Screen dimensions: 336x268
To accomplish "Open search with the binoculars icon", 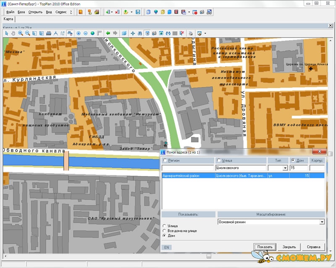I will pyautogui.click(x=140, y=33).
